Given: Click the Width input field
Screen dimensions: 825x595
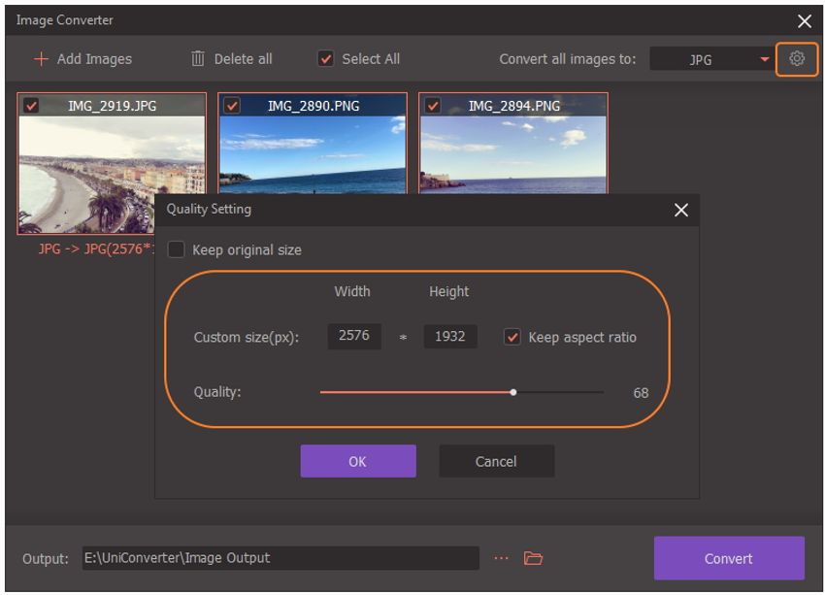Looking at the screenshot, I should tap(353, 337).
